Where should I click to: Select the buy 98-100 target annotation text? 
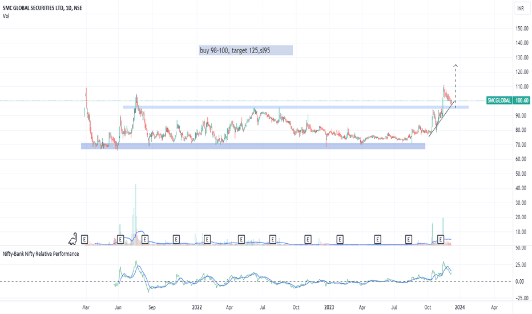tap(235, 51)
